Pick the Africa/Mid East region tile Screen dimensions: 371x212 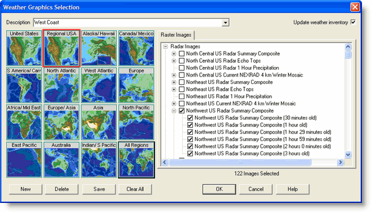tap(24, 122)
